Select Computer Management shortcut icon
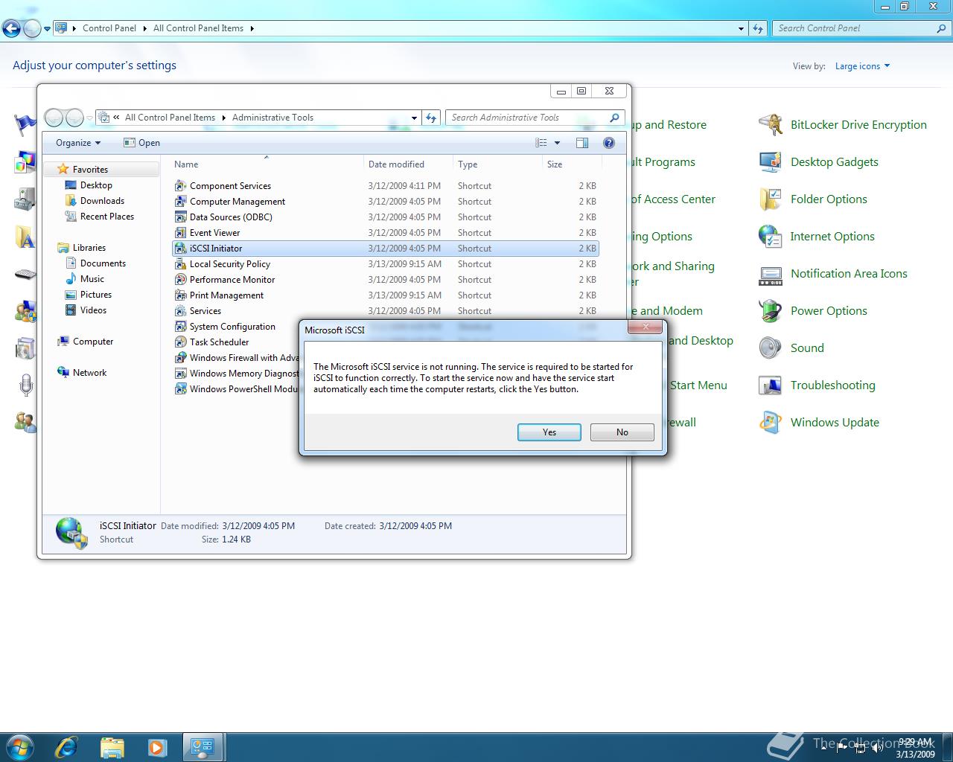 pyautogui.click(x=180, y=202)
